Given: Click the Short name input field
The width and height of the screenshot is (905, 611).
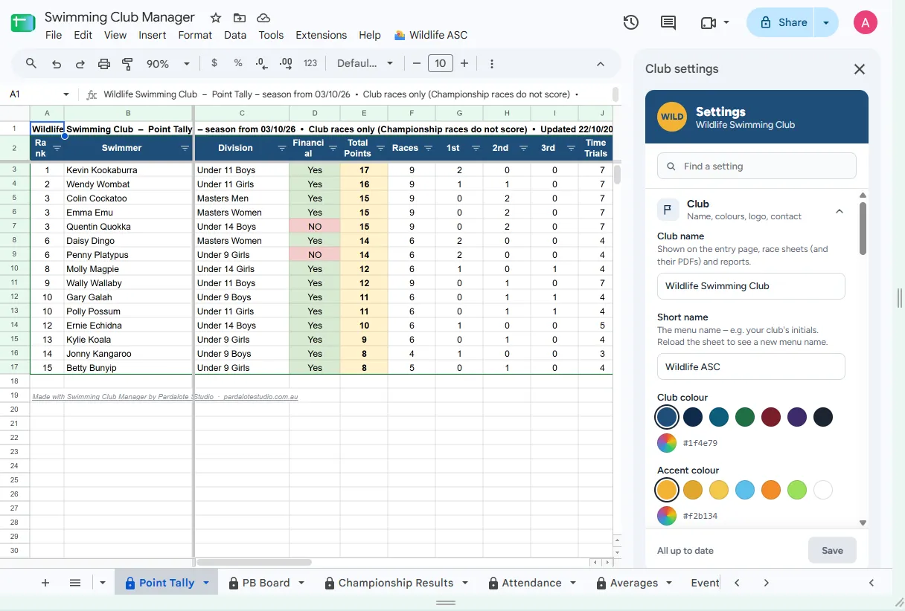Looking at the screenshot, I should tap(751, 366).
